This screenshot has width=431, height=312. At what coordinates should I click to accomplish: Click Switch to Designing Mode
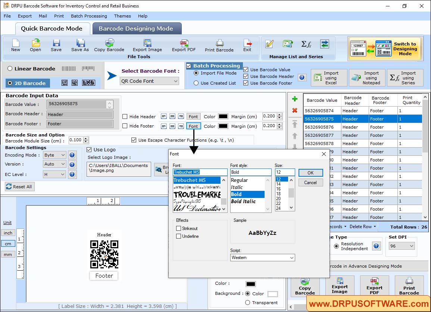point(385,48)
